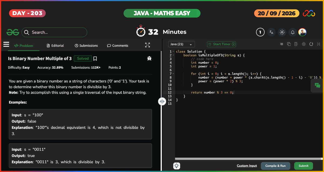Click Compile & Run

pos(275,166)
